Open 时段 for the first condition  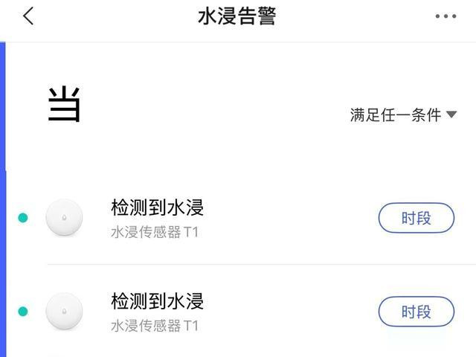tap(416, 218)
